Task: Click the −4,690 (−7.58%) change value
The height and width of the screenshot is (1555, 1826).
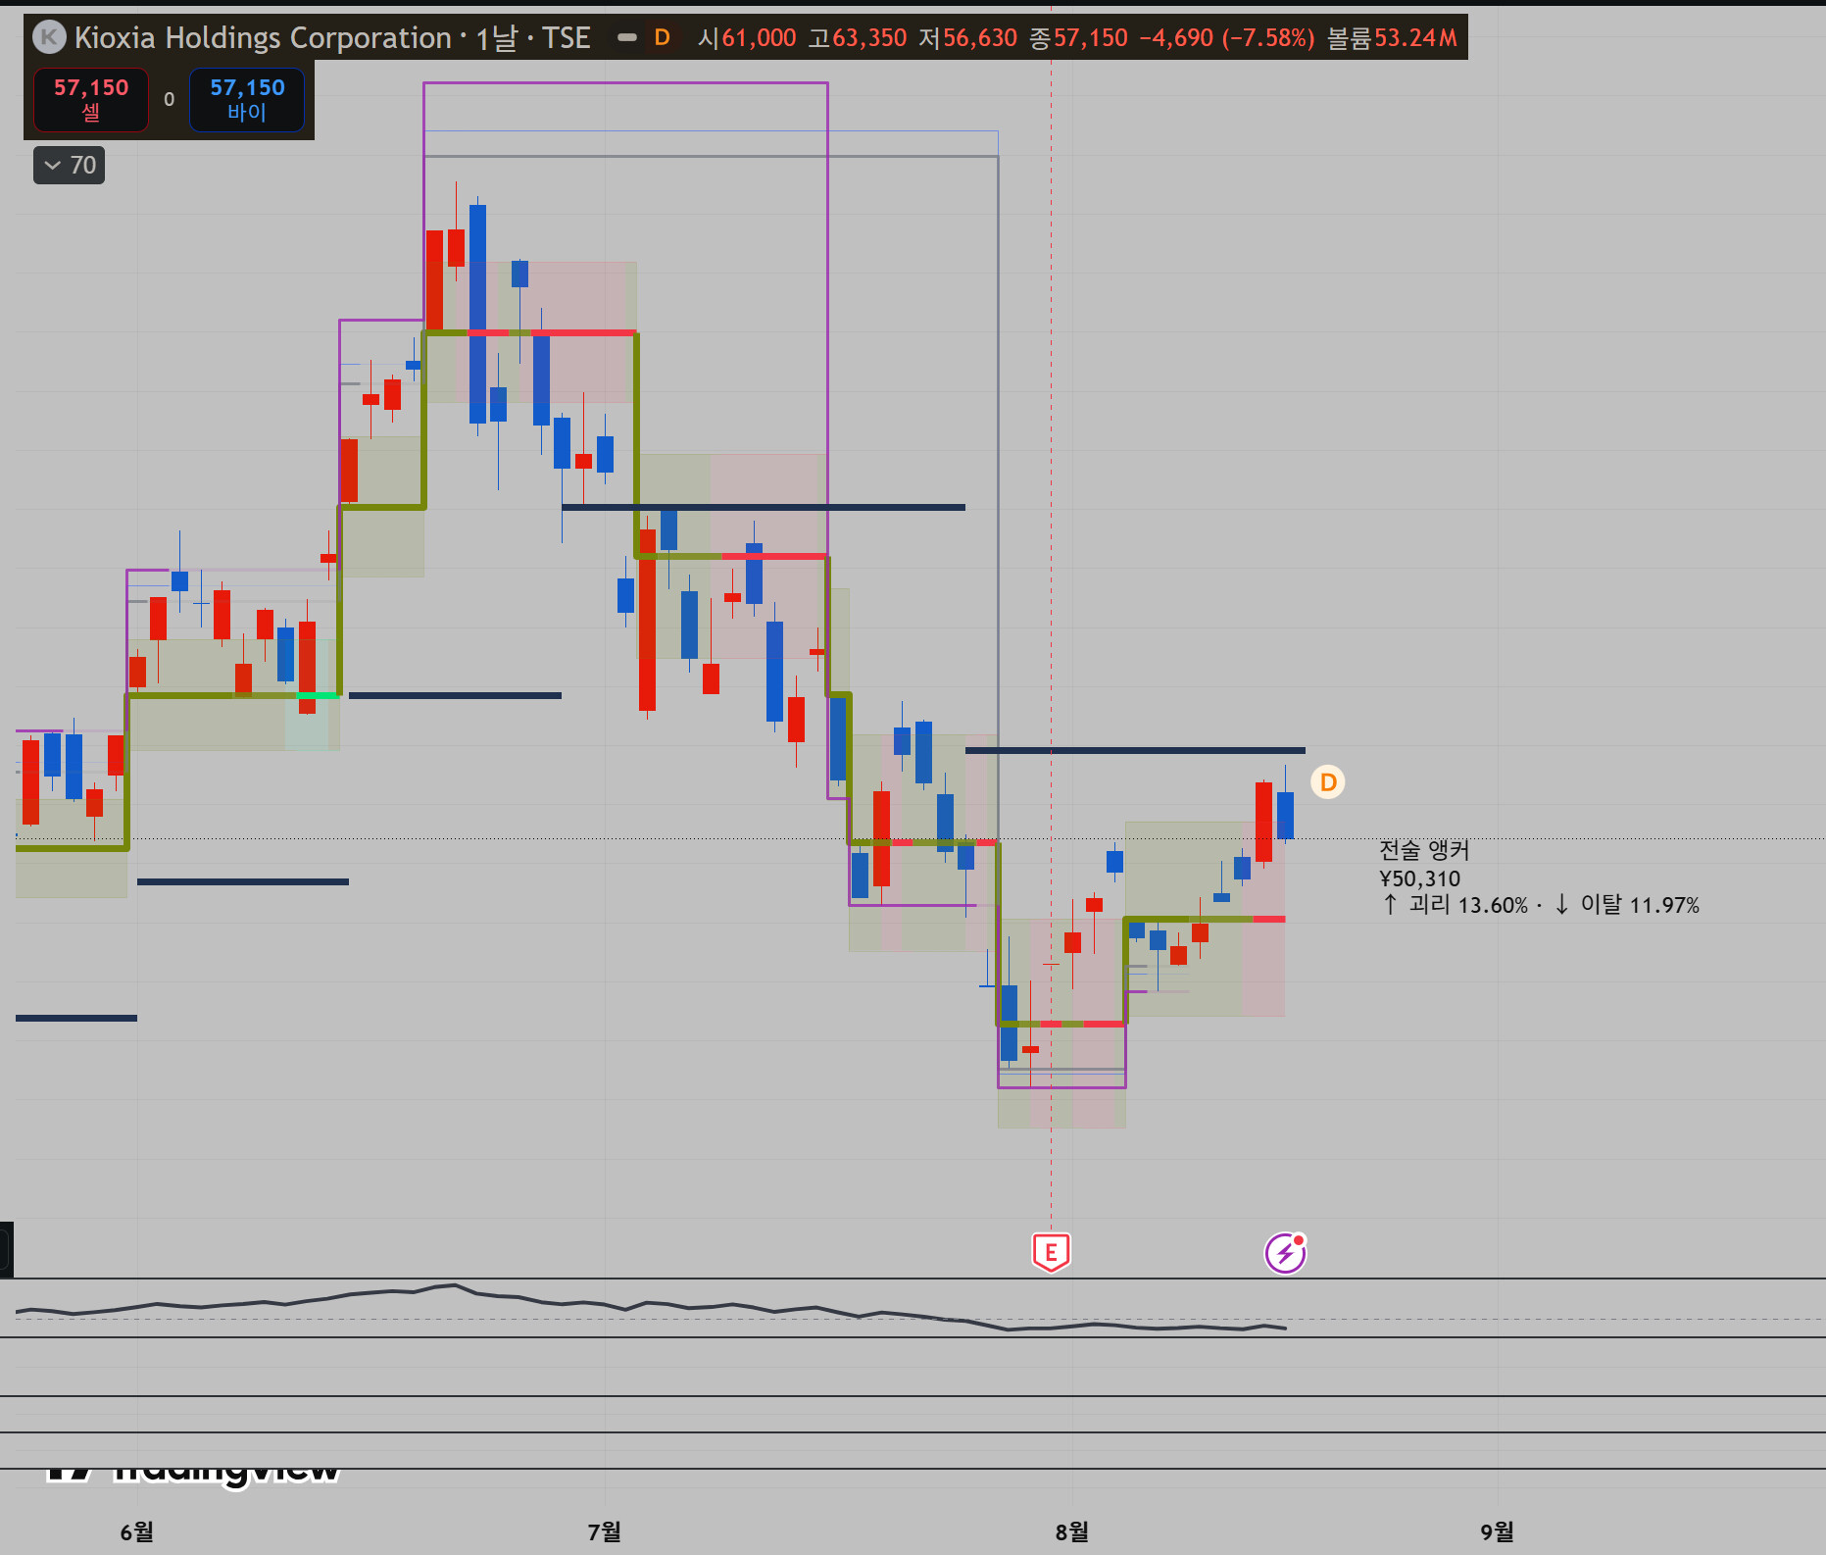Action: [1227, 37]
